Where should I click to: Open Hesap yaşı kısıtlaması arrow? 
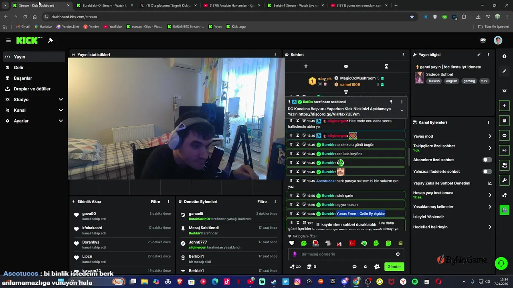490,195
